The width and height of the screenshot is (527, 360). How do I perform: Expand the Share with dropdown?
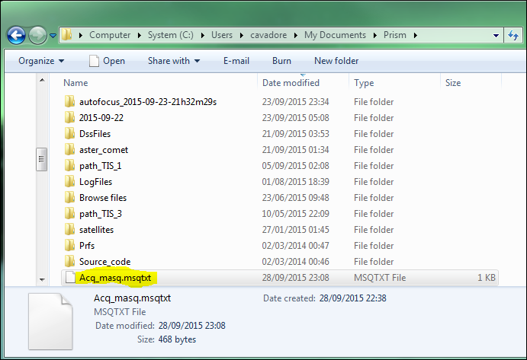pos(174,61)
